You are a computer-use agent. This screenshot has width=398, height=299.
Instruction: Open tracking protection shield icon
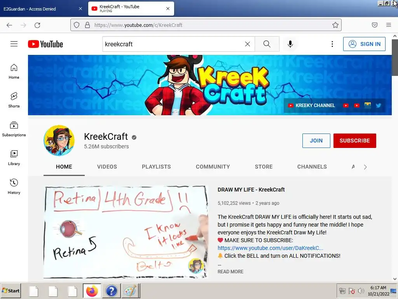pos(77,25)
